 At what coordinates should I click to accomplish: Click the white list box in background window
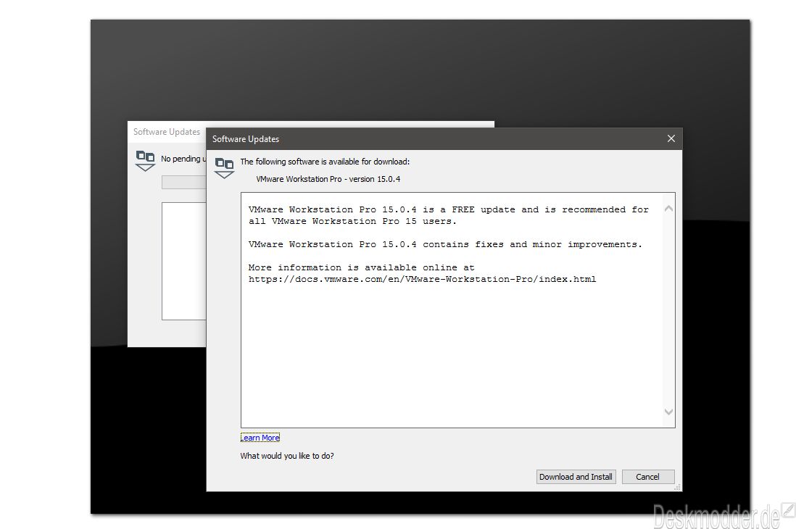183,261
